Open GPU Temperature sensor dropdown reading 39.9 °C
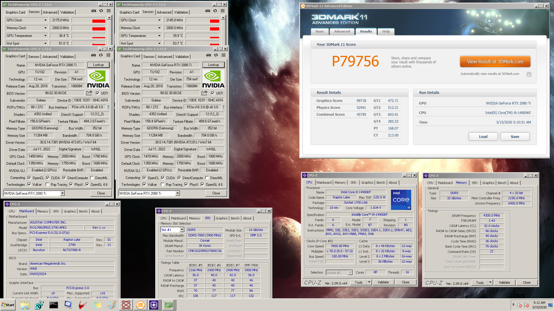554x311 pixels. (159, 36)
